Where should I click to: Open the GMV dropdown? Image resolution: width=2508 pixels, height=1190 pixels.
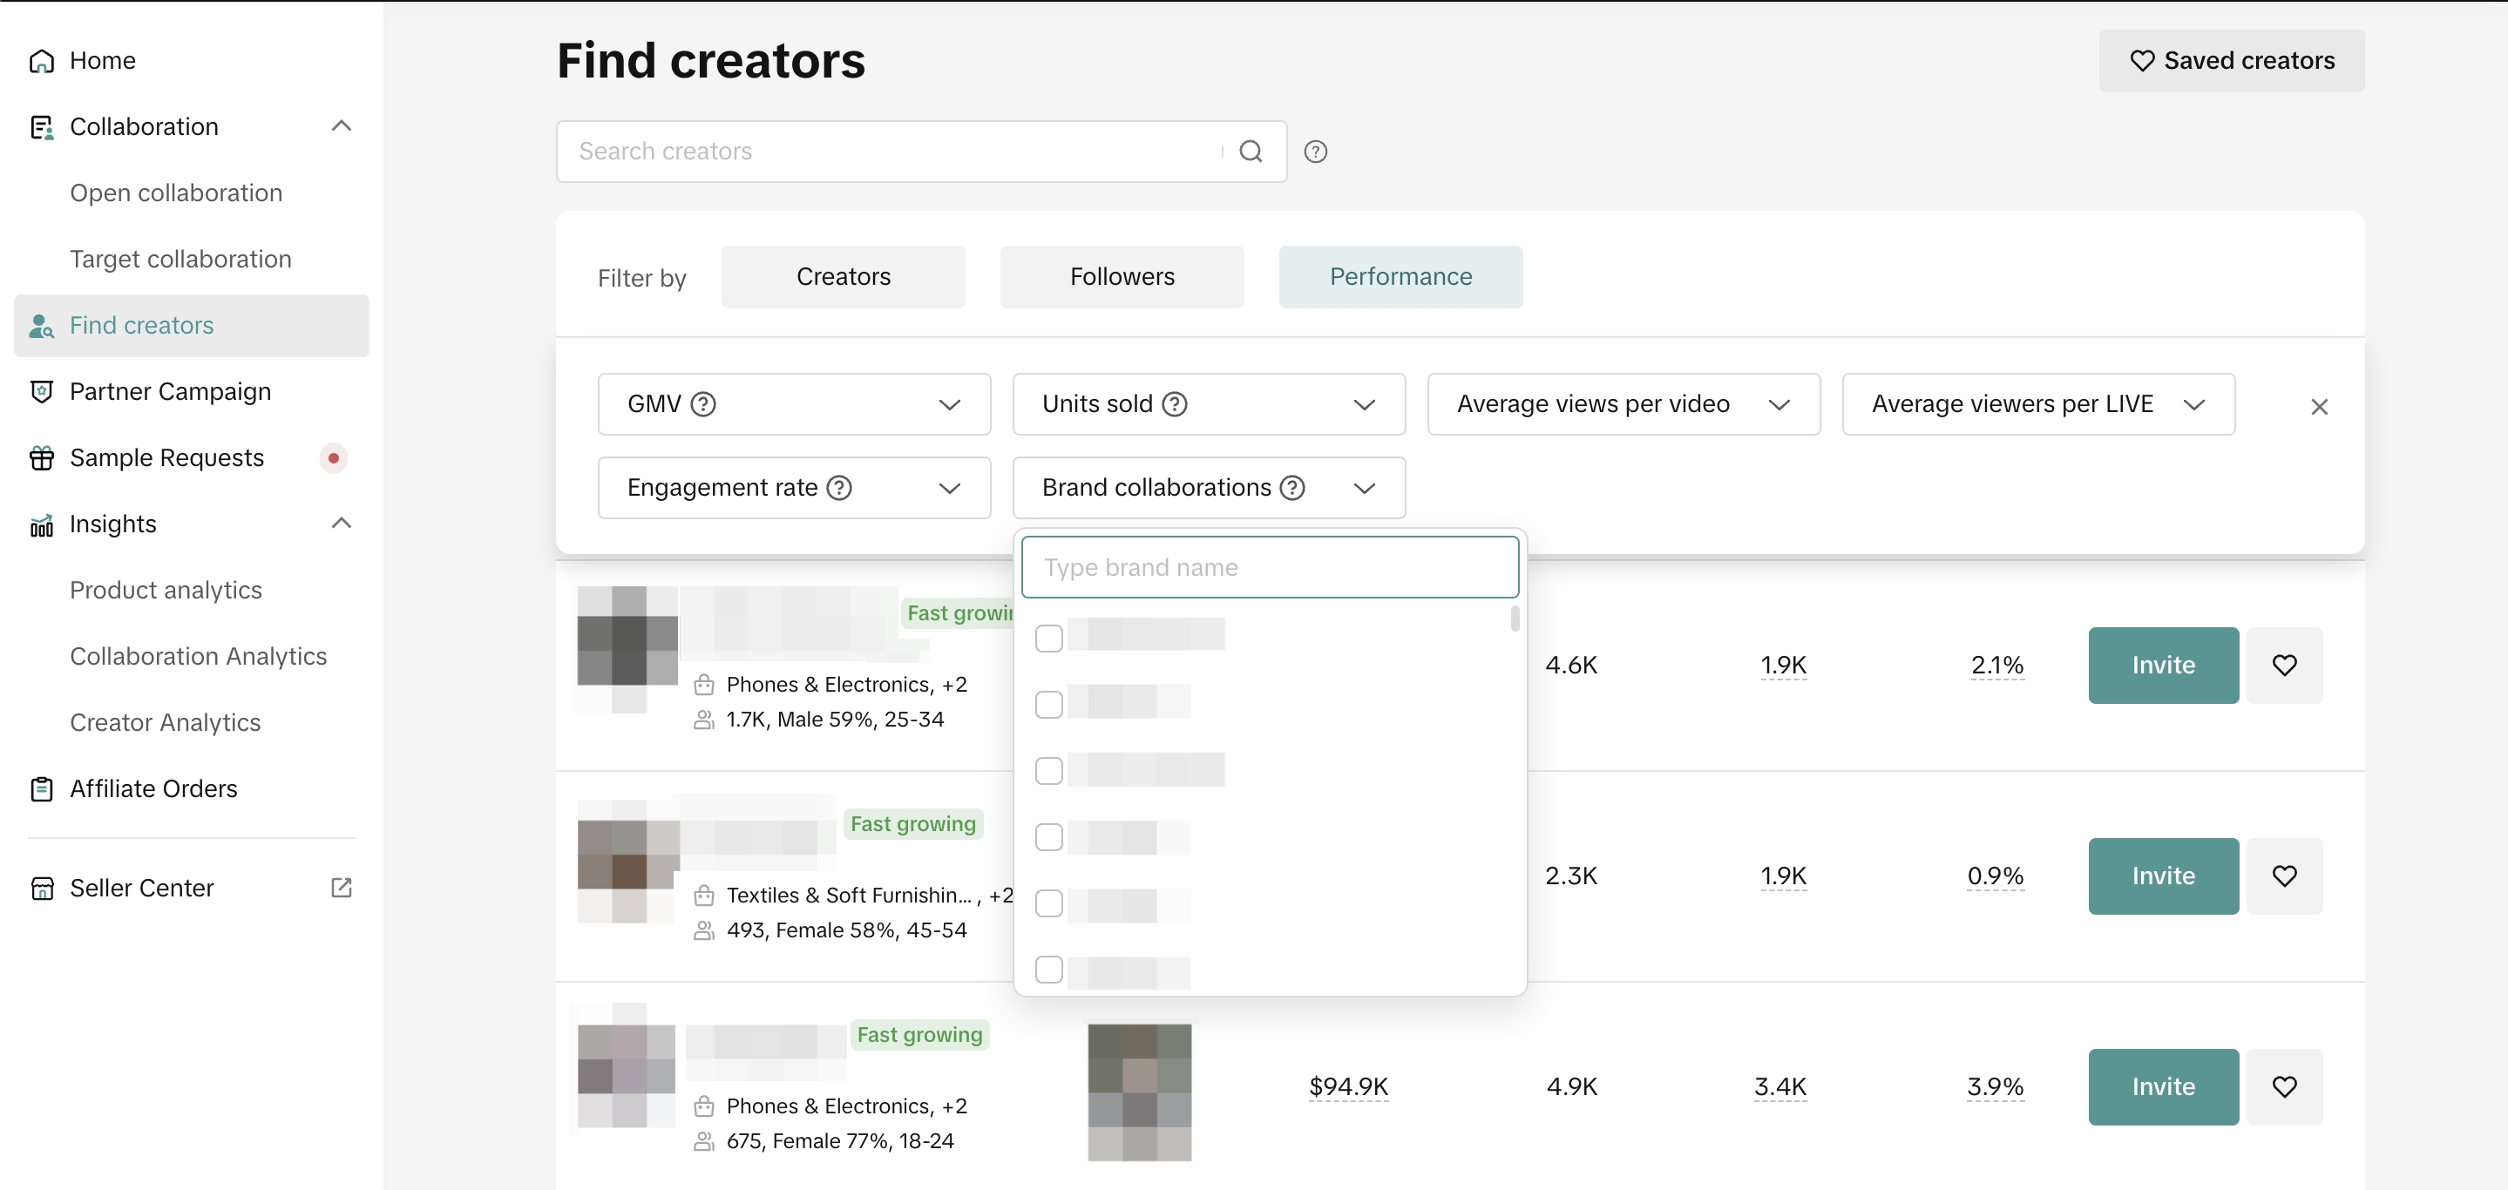[x=794, y=404]
